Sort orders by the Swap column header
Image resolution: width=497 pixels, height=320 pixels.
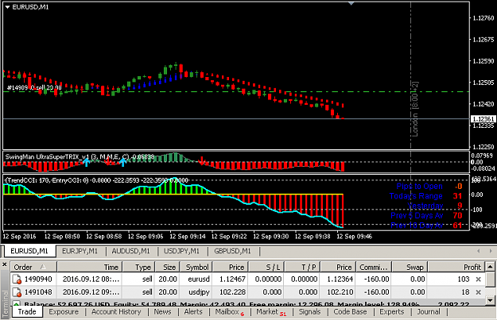point(410,267)
